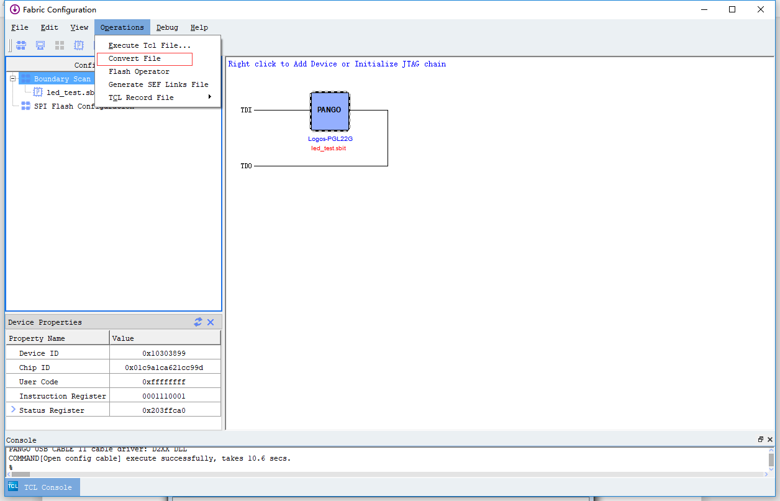Image resolution: width=780 pixels, height=501 pixels.
Task: Click the SPI Flash Configuration node icon
Action: click(26, 106)
